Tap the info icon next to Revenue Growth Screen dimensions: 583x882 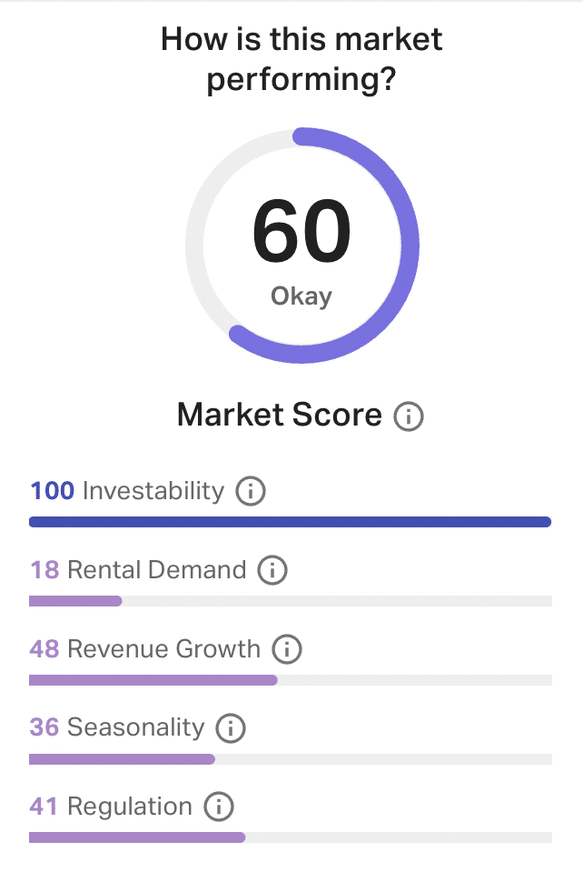tap(287, 649)
